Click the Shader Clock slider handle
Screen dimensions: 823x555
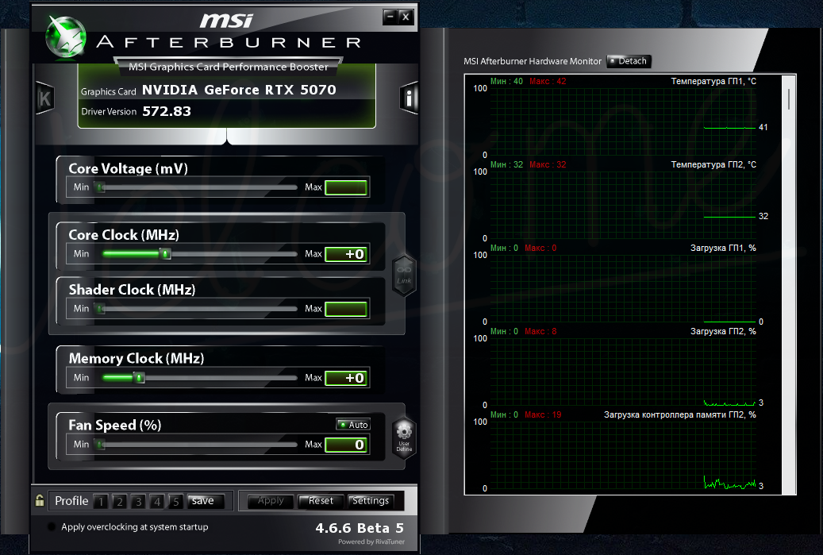pos(100,309)
